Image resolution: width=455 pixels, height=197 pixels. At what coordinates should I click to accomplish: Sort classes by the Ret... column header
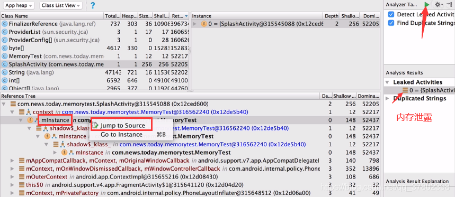point(180,16)
